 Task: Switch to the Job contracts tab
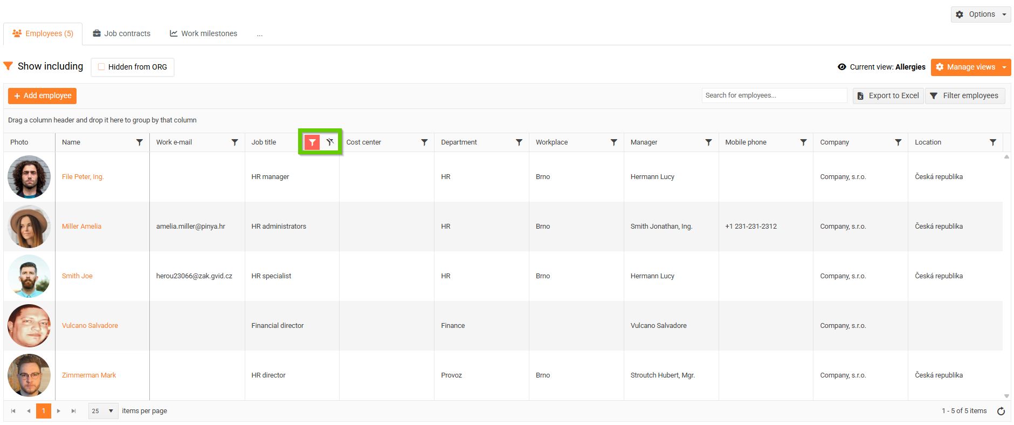(x=122, y=33)
